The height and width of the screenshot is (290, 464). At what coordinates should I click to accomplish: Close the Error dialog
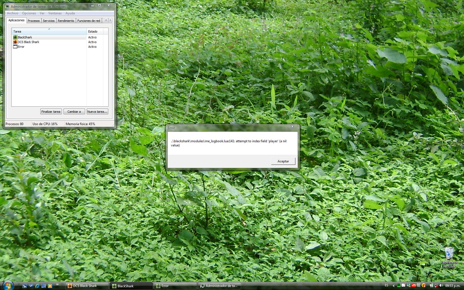click(292, 127)
